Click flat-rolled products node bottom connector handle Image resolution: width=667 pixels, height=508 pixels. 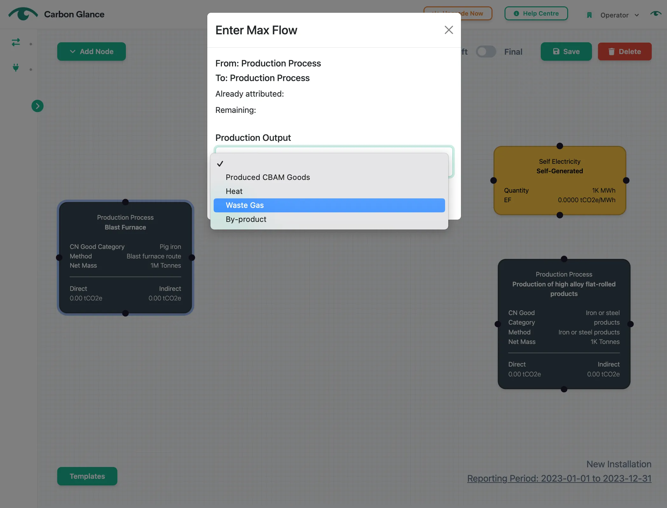pyautogui.click(x=564, y=389)
